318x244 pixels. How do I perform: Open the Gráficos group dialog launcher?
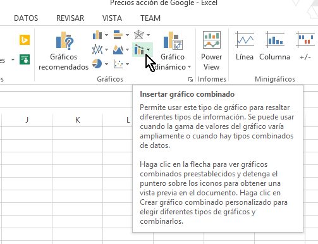coord(190,80)
